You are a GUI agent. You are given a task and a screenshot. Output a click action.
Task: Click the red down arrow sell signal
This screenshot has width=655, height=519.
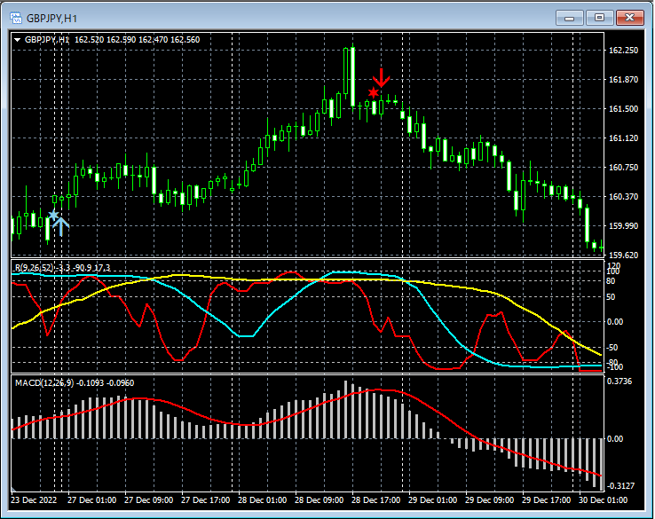382,78
